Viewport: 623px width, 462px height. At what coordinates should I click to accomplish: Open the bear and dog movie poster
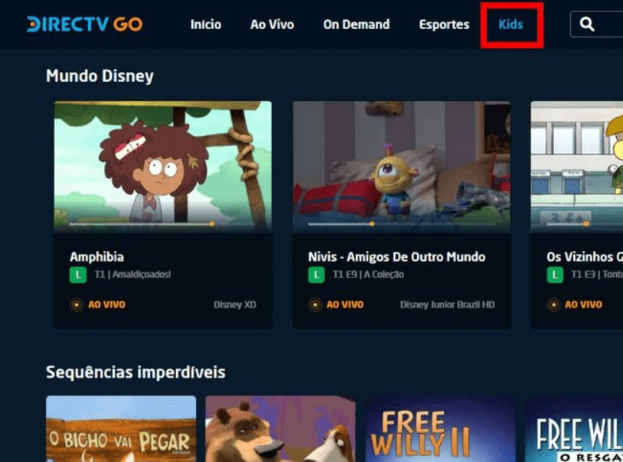281,428
